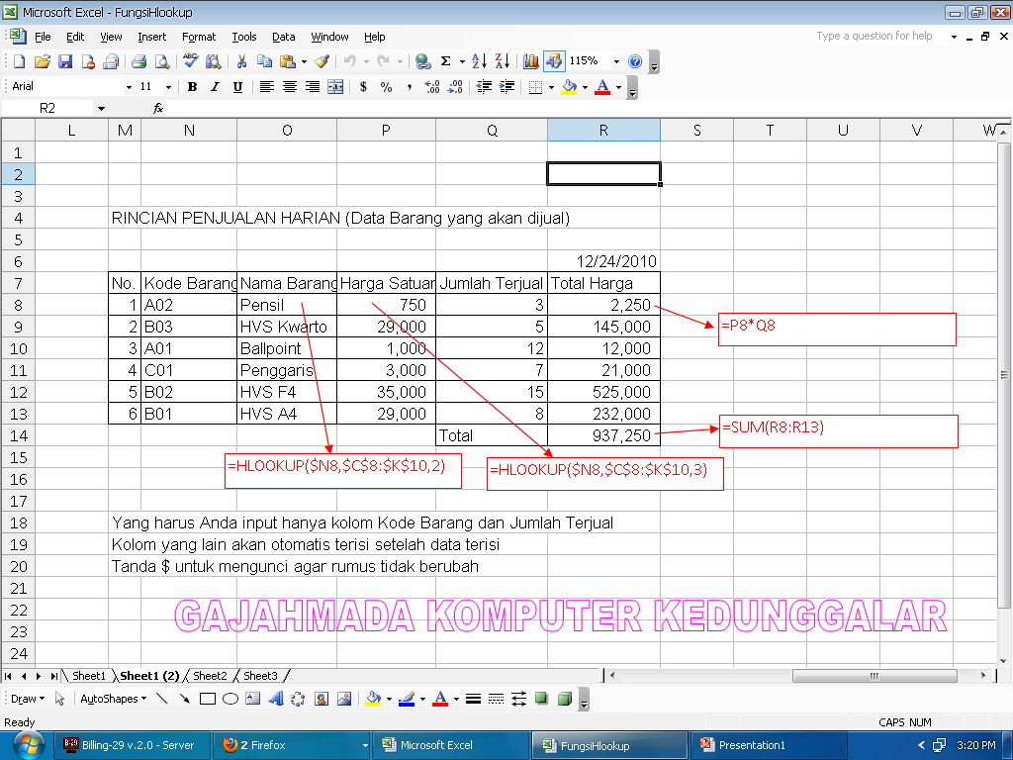Sort ascending with the A-Z icon
1013x760 pixels.
click(x=480, y=61)
